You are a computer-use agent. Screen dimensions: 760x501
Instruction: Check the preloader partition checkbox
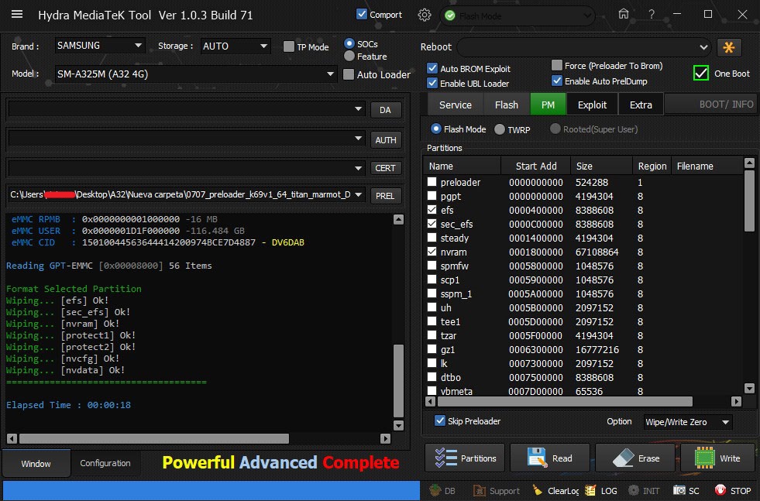coord(432,182)
